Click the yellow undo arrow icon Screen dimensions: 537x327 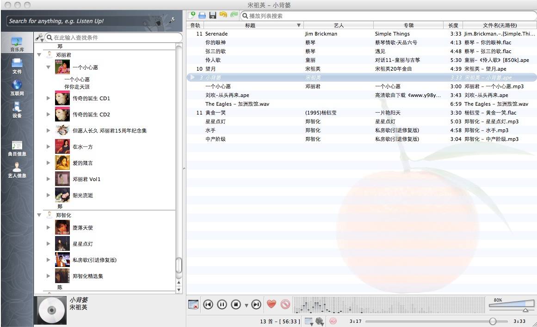223,16
